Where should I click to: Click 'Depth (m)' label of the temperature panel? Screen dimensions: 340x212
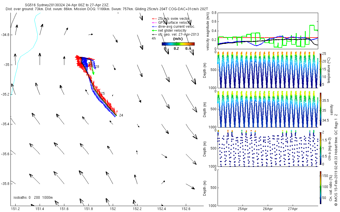click(x=205, y=70)
